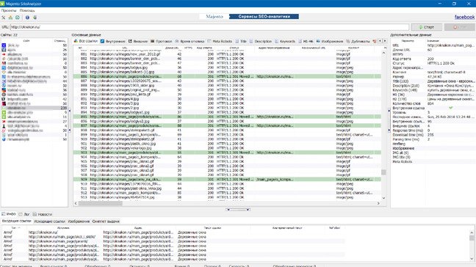476x267 pixels.
Task: Switch to Внутренние links tab
Action: click(x=112, y=41)
